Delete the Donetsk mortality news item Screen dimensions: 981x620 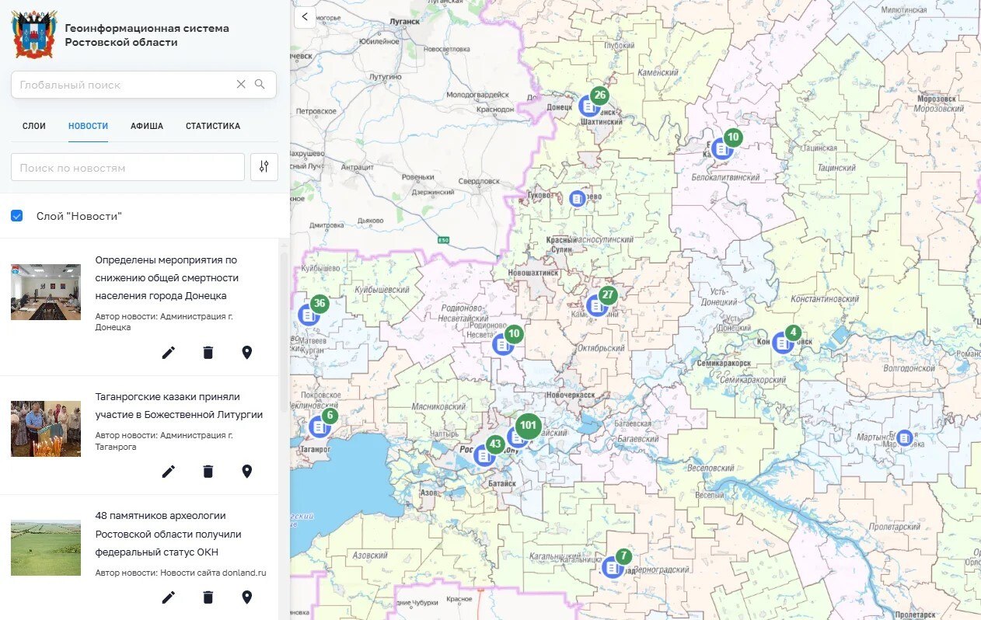coord(208,353)
